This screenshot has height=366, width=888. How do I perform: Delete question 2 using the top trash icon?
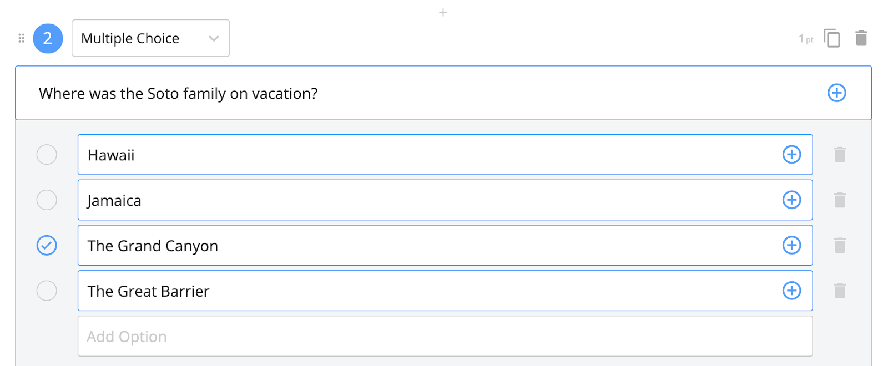coord(861,38)
